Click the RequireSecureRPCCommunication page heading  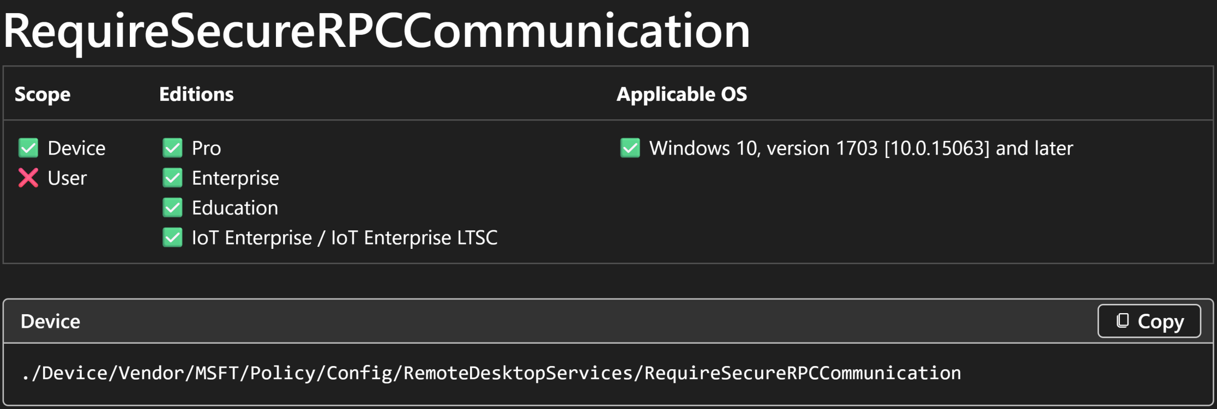click(377, 32)
